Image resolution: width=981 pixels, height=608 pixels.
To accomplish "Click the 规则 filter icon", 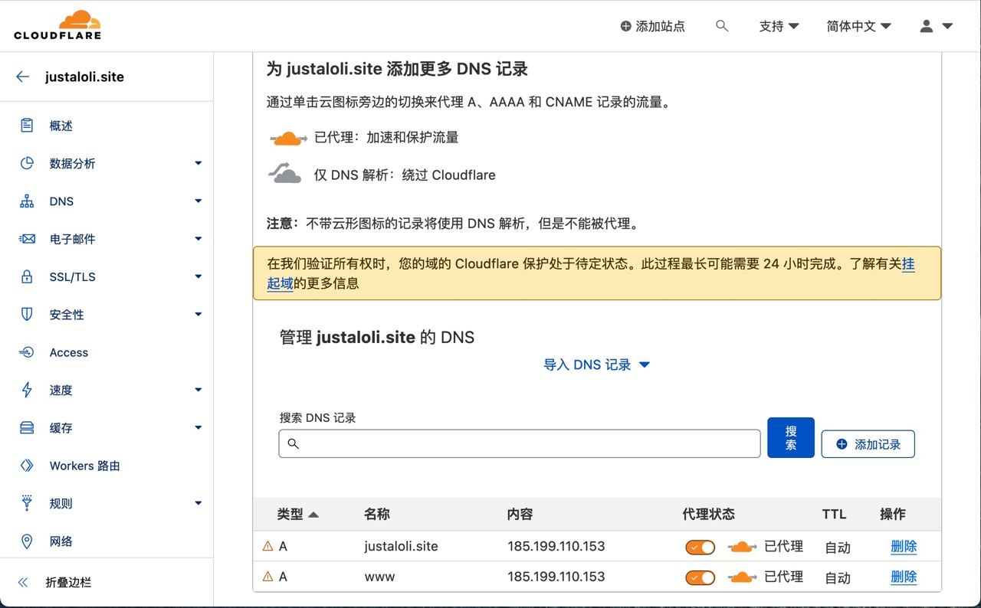I will point(27,503).
